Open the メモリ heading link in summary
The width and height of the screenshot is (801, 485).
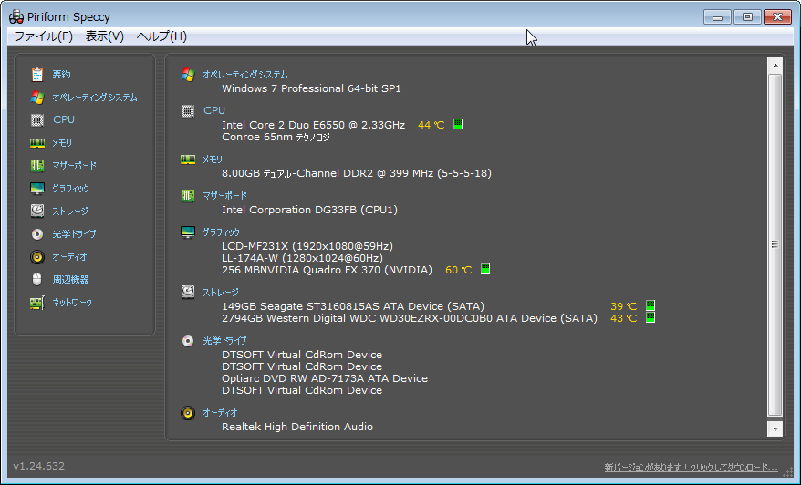click(213, 160)
